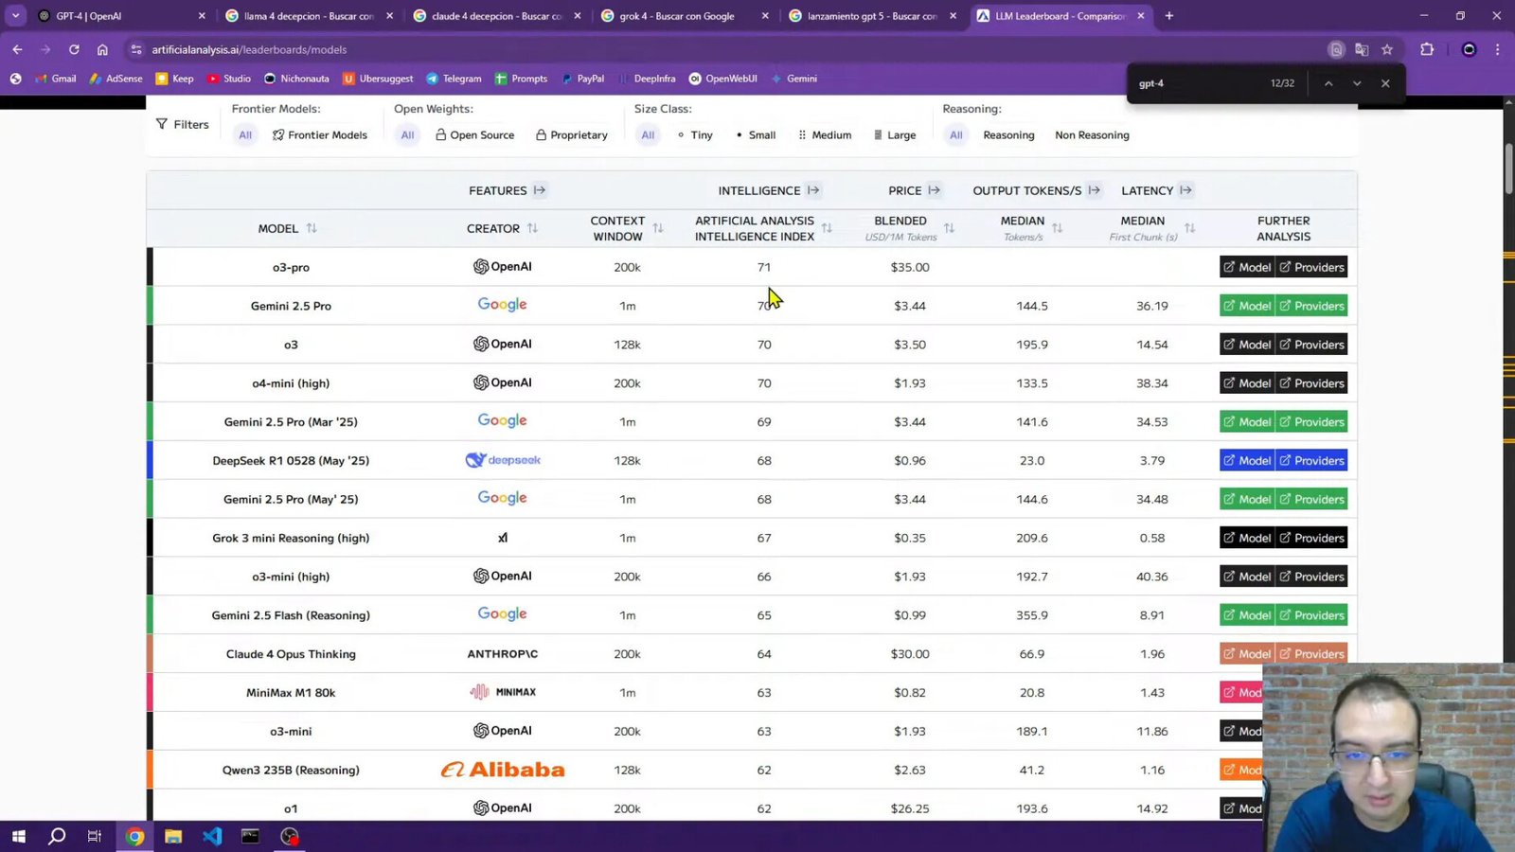The width and height of the screenshot is (1515, 852).
Task: Expand the Price column group
Action: (935, 190)
